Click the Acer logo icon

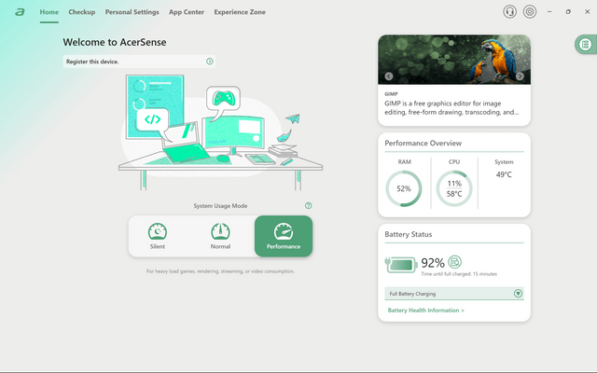[x=20, y=12]
